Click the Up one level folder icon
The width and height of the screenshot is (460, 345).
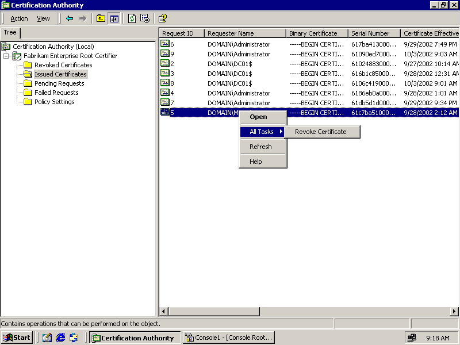pyautogui.click(x=101, y=18)
